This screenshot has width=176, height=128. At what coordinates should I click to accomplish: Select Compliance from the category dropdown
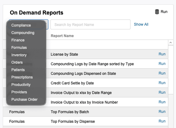(21, 25)
